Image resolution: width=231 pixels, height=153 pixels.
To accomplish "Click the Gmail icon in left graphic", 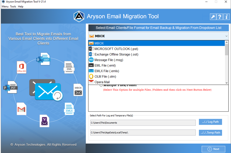I will (x=21, y=109).
